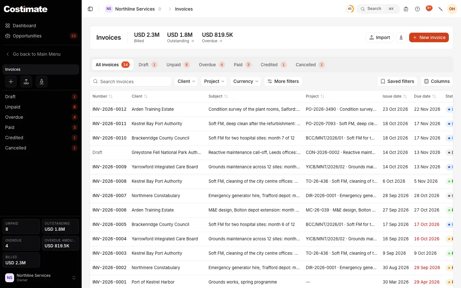461x288 pixels.
Task: Sort table by the Due date column
Action: click(x=425, y=96)
